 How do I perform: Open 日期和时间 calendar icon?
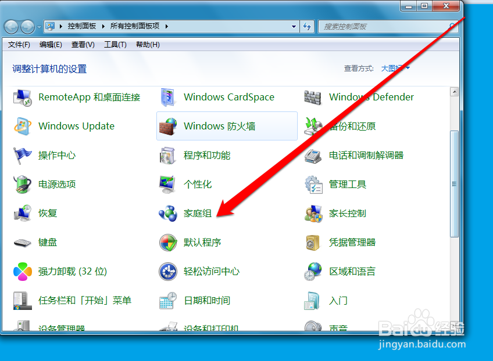pyautogui.click(x=168, y=301)
